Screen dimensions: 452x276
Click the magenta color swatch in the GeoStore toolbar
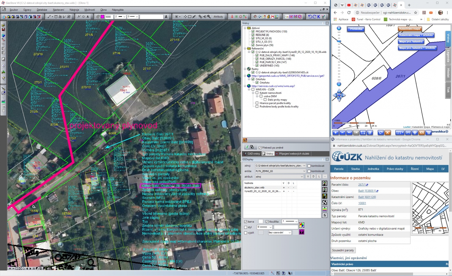click(x=102, y=17)
